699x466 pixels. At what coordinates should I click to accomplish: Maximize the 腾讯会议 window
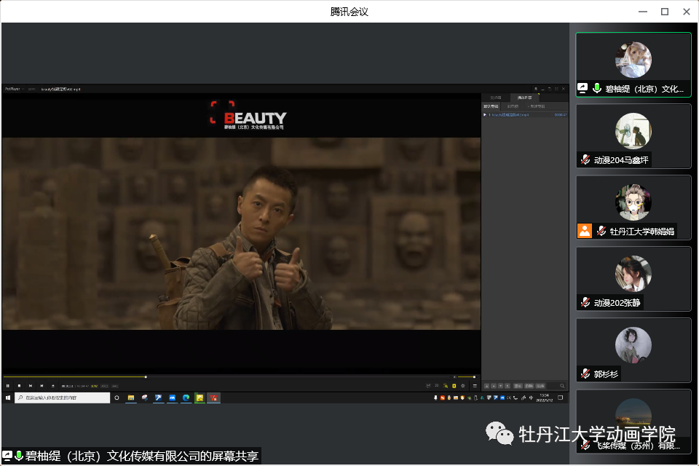click(x=665, y=12)
